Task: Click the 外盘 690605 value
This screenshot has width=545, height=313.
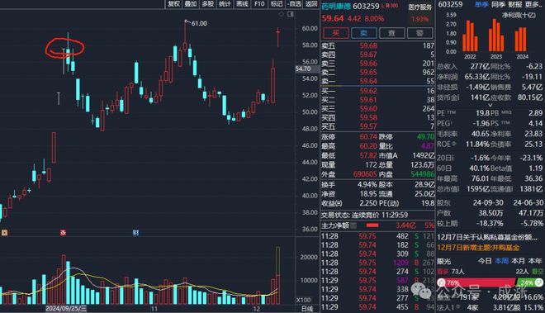Action: (x=365, y=174)
